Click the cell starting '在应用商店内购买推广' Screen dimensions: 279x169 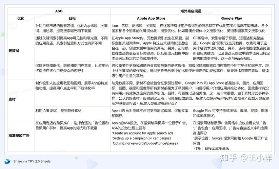coord(72,136)
